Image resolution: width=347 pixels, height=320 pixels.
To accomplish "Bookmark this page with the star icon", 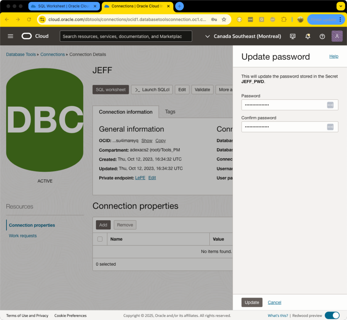I will pos(224,19).
